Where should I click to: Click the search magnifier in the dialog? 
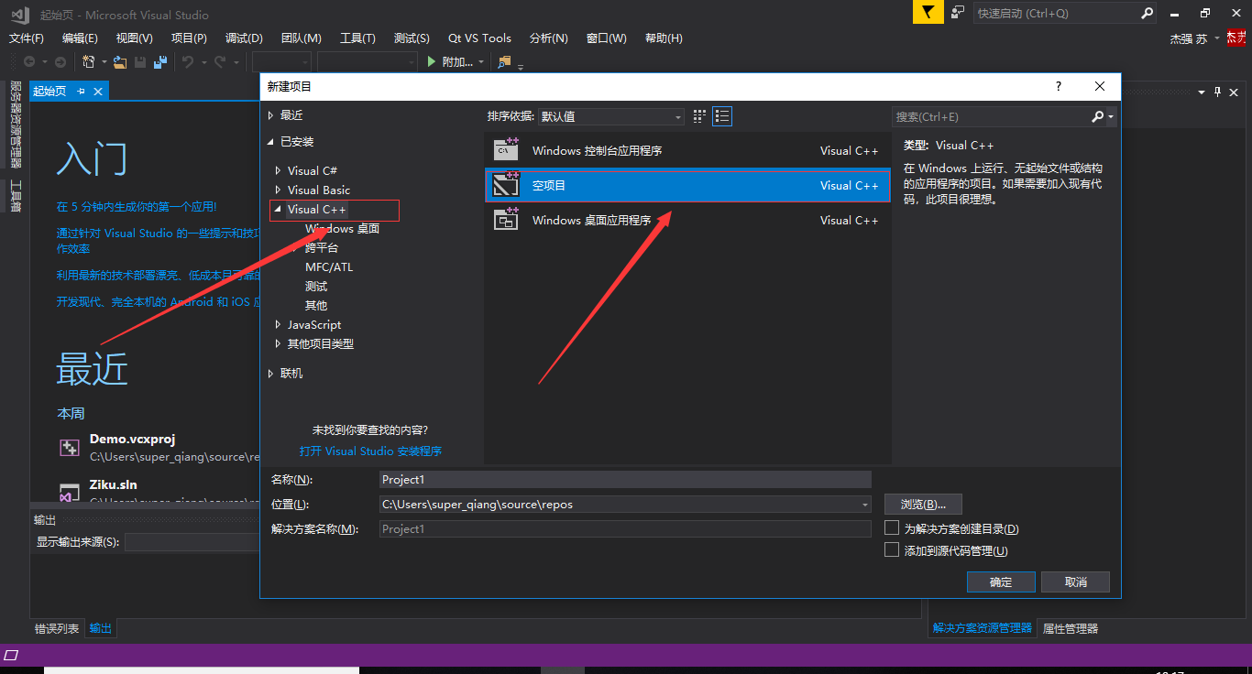click(1096, 116)
